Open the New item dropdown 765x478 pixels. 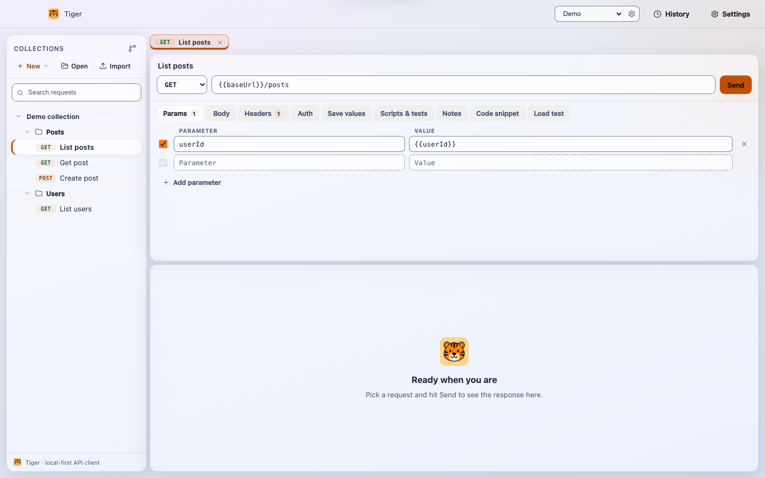click(x=33, y=66)
